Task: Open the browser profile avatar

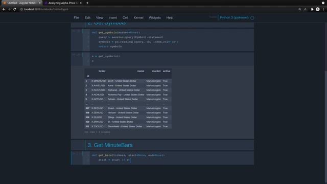Action: tap(318, 9)
